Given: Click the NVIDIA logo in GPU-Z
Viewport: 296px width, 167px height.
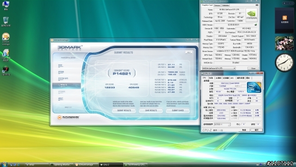Looking at the screenshot, I should click(252, 15).
